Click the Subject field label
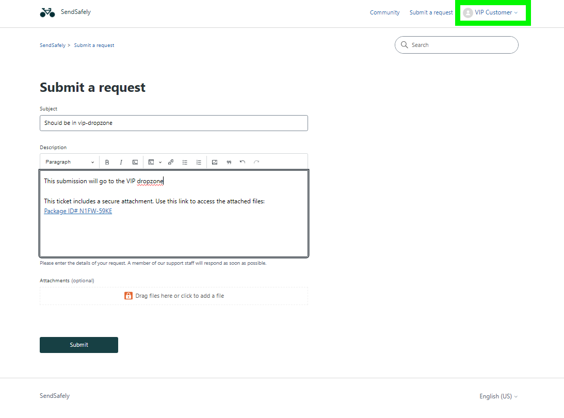The height and width of the screenshot is (418, 564). point(49,109)
